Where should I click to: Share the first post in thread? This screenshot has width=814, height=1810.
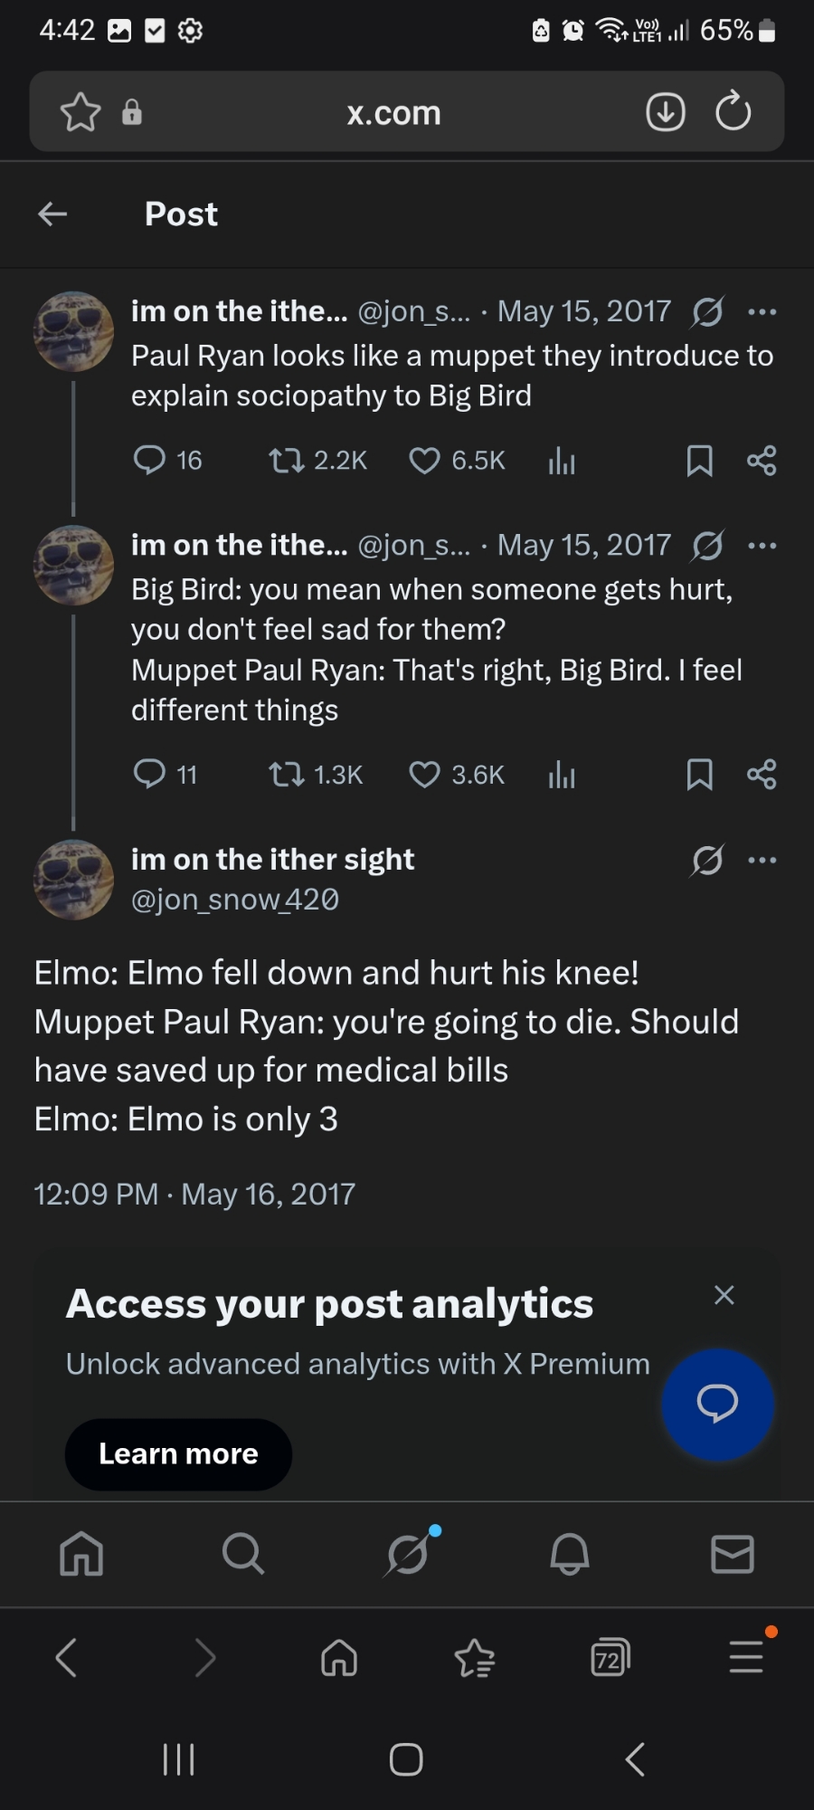[x=762, y=461]
